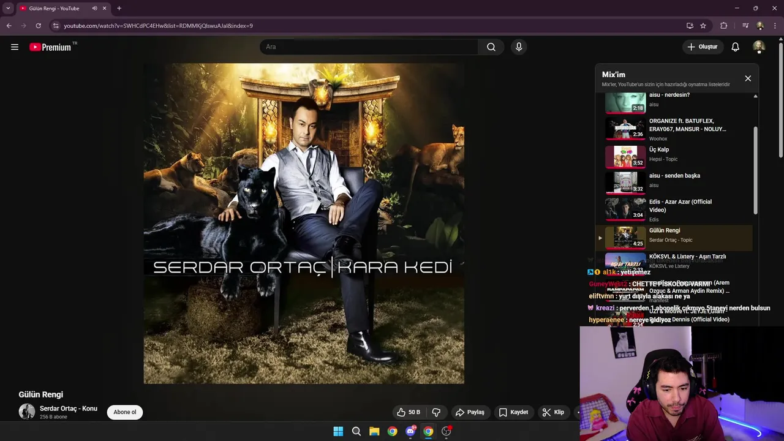The width and height of the screenshot is (784, 441).
Task: Open Serdar Ortaç channel avatar
Action: (27, 412)
